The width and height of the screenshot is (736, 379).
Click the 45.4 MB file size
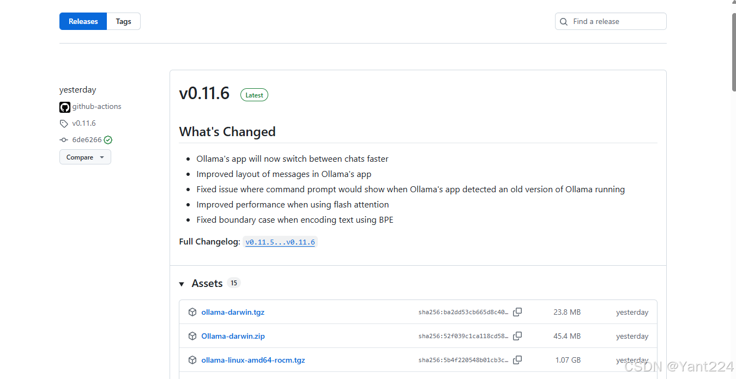[567, 336]
